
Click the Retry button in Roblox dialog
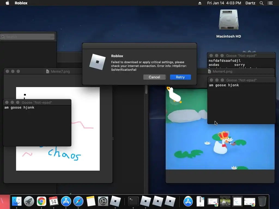tap(180, 77)
